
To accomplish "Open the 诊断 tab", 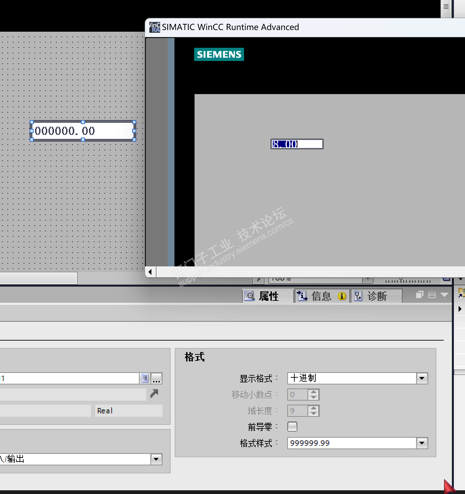I will (377, 296).
